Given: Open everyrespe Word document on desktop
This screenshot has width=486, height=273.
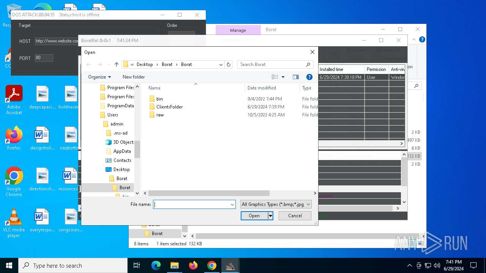Looking at the screenshot, I should tap(42, 220).
